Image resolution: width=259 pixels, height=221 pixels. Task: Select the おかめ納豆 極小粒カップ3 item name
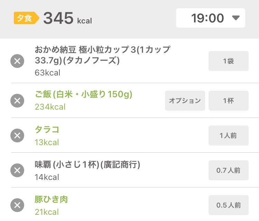click(x=103, y=55)
